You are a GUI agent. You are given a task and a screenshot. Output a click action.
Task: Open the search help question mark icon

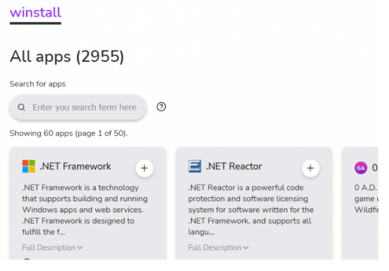click(161, 107)
